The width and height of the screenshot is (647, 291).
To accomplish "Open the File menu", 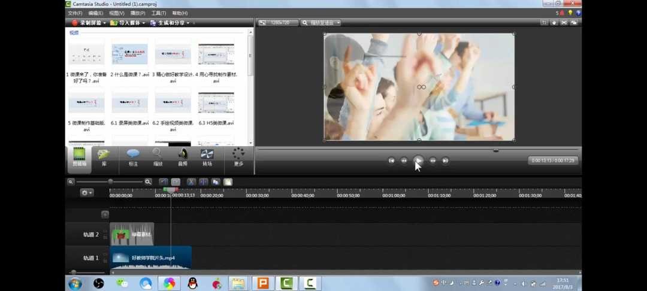I will click(75, 13).
